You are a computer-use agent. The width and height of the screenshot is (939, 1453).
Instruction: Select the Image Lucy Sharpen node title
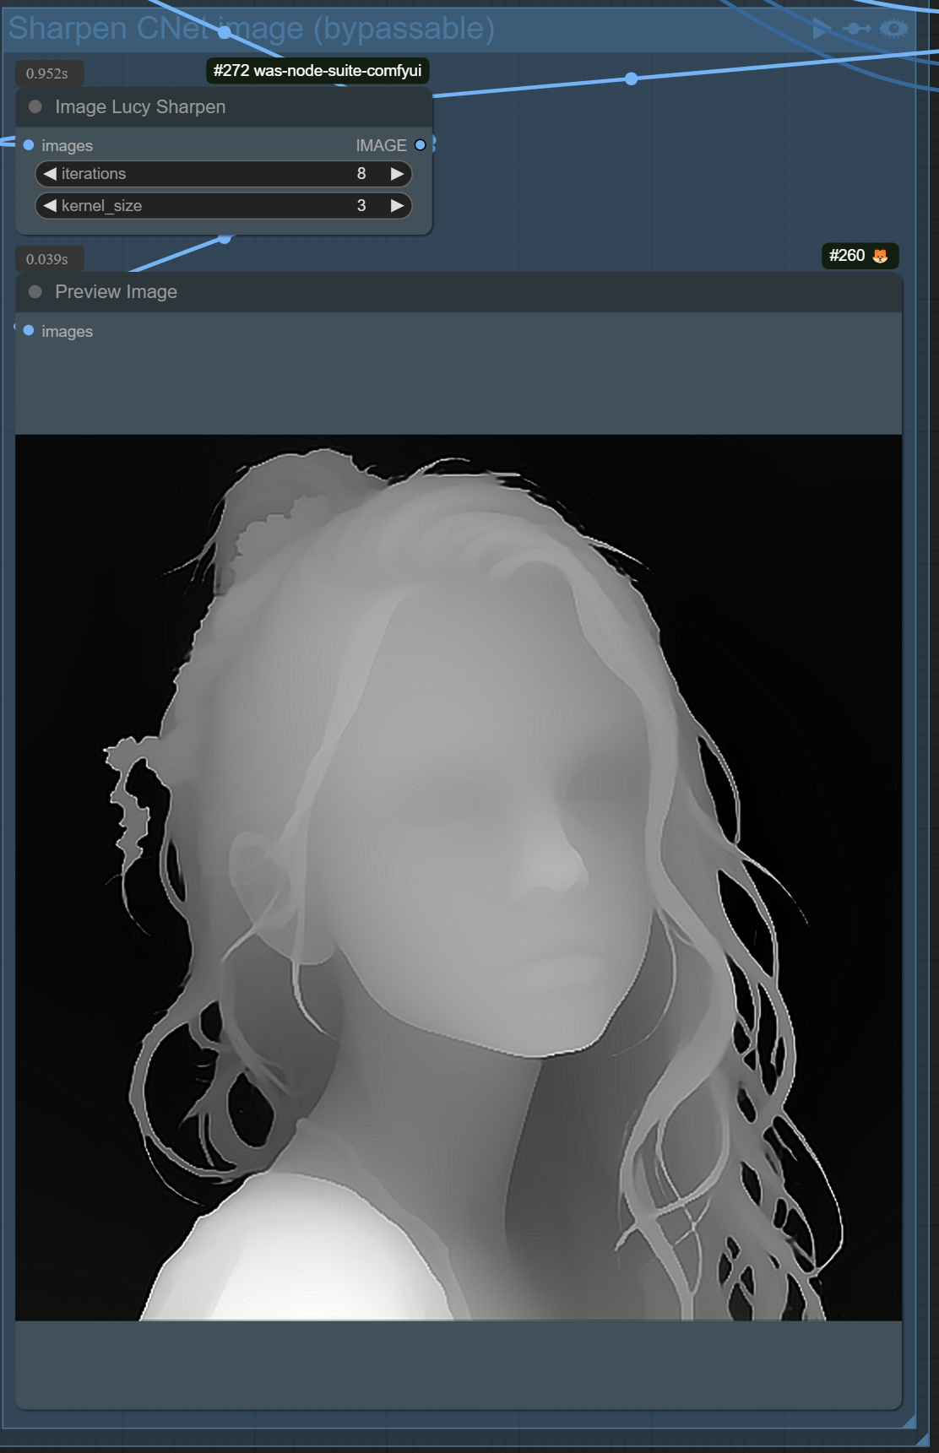tap(140, 106)
